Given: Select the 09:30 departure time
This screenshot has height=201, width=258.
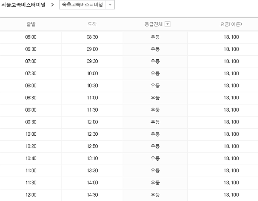Looking at the screenshot, I should 31,122.
